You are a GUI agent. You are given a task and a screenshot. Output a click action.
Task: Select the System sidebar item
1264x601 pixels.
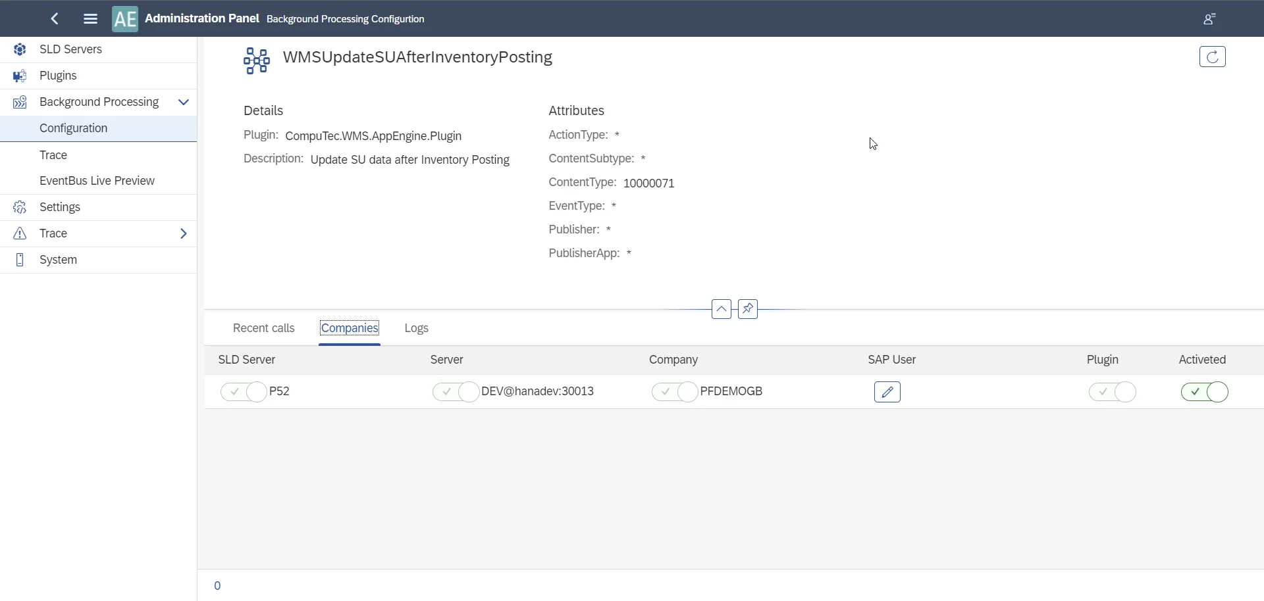pyautogui.click(x=59, y=260)
